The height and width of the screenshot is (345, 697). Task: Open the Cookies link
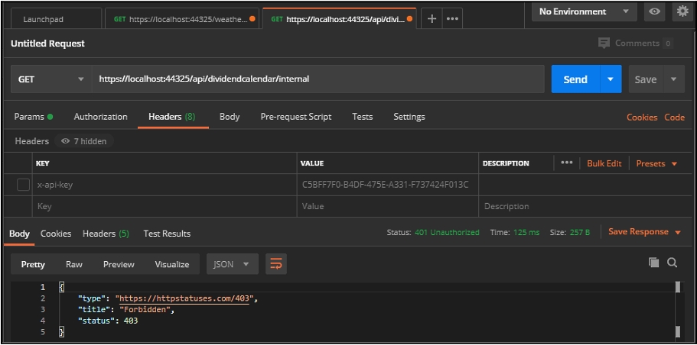click(x=641, y=118)
